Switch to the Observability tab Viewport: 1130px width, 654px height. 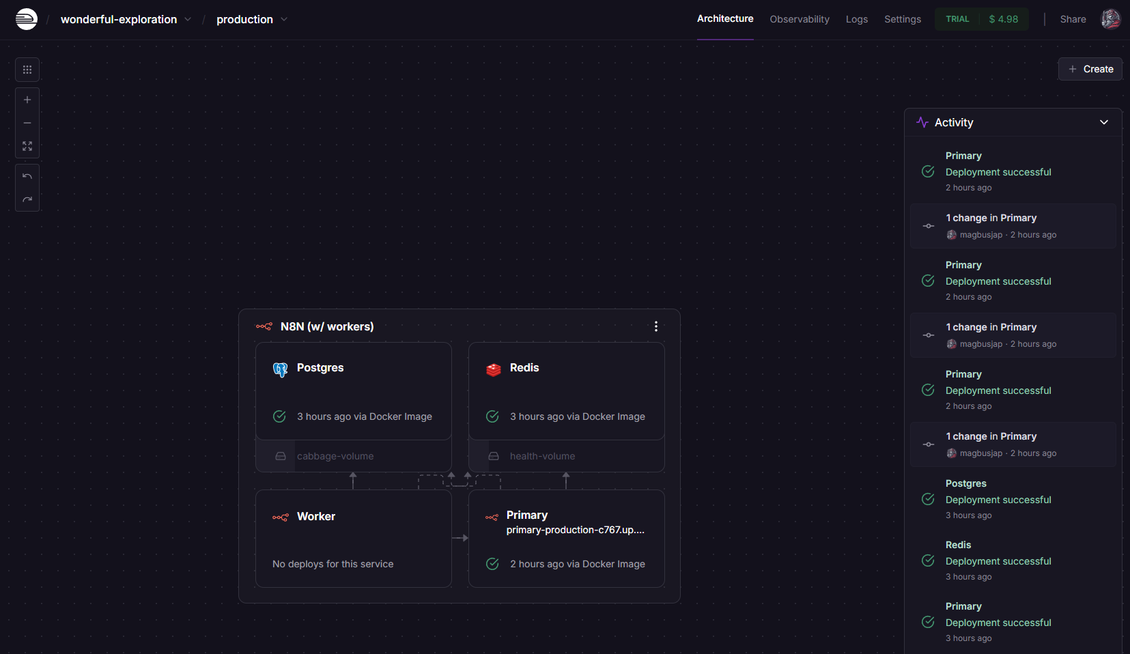800,19
